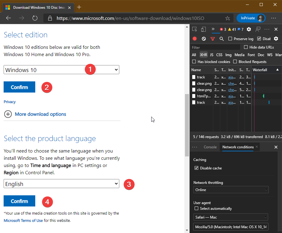Toggle the network filter funnel icon

click(213, 39)
